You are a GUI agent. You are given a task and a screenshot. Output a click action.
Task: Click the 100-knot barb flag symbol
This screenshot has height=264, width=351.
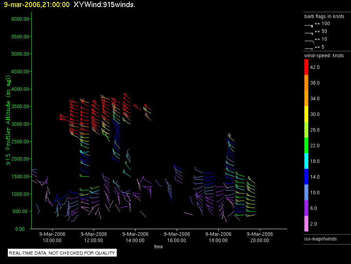tap(309, 25)
